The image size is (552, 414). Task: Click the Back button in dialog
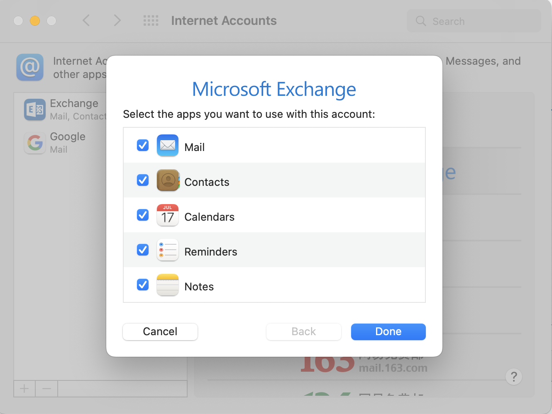304,332
